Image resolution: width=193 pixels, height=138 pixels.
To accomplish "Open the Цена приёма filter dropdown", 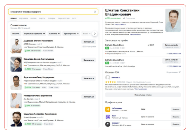I will coord(71,33).
